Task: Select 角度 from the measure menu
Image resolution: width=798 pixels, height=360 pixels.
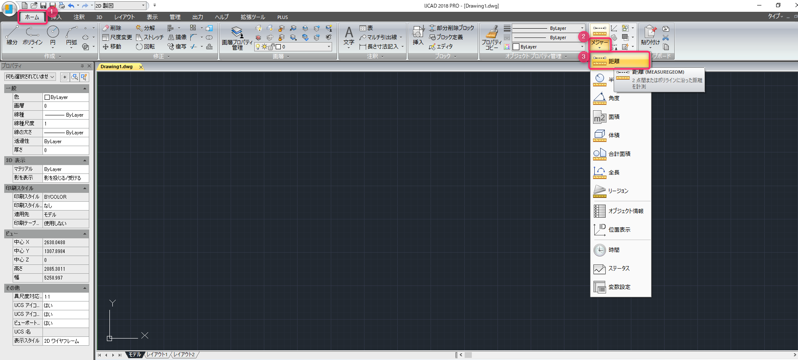Action: pos(621,98)
